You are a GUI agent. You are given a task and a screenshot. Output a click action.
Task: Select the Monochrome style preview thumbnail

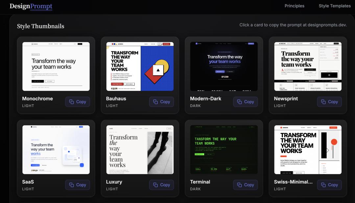(x=56, y=66)
